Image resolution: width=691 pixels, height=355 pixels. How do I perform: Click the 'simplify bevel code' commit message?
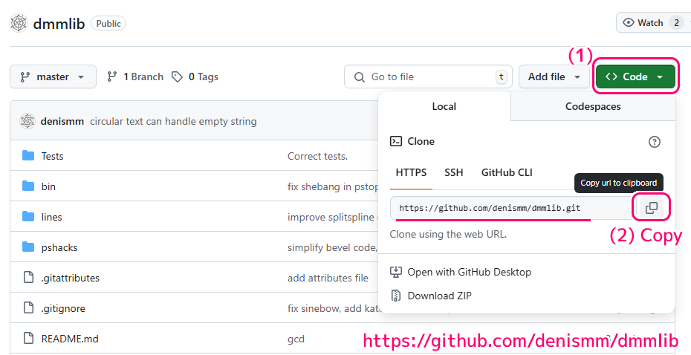tap(333, 247)
